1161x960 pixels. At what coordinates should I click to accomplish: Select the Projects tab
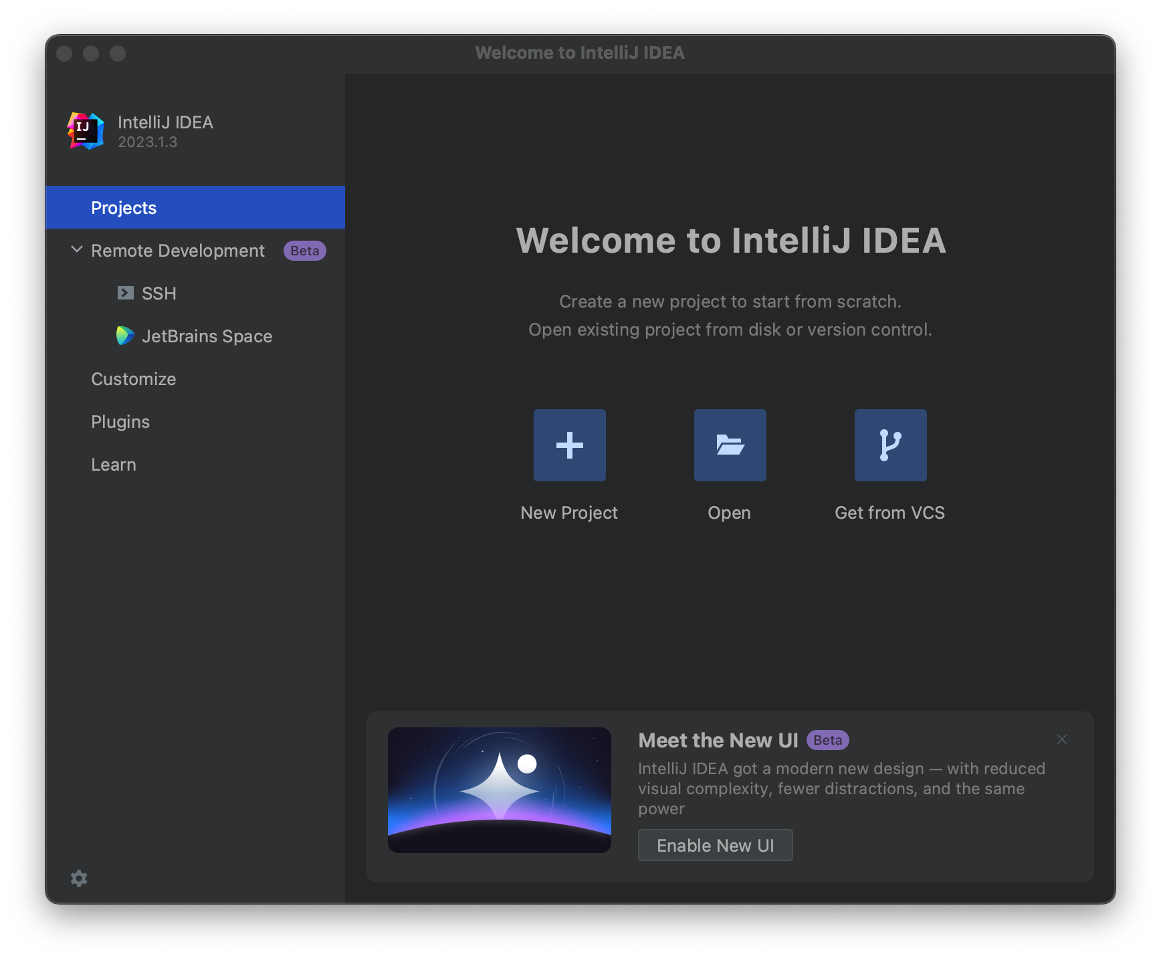(x=195, y=207)
